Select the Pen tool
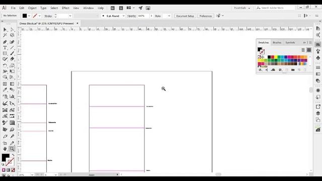This screenshot has width=322, height=181. pos(5,42)
